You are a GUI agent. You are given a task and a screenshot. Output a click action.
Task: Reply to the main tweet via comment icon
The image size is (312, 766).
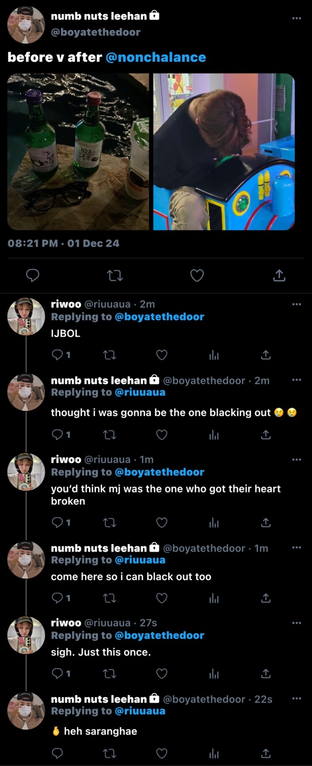coord(33,275)
